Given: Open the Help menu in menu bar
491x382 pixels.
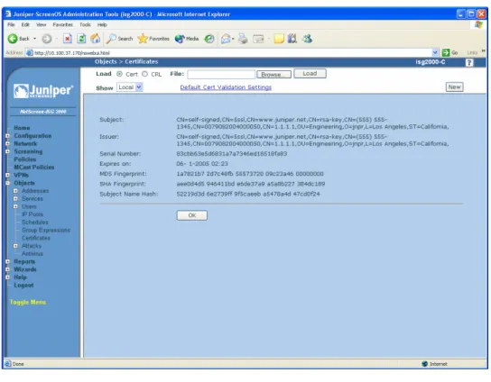Looking at the screenshot, I should click(x=102, y=24).
